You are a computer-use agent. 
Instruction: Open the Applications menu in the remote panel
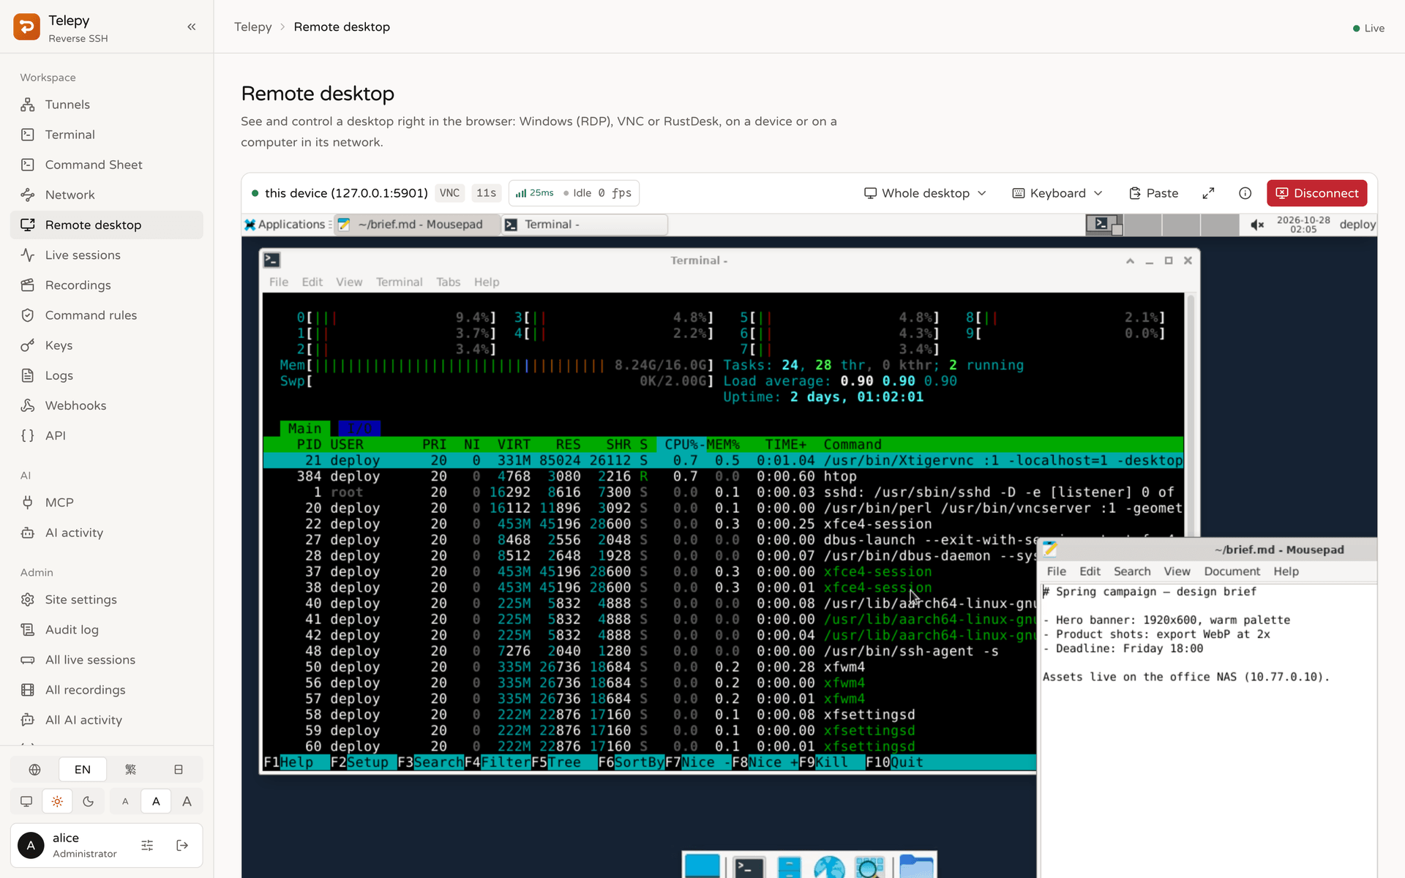tap(286, 225)
